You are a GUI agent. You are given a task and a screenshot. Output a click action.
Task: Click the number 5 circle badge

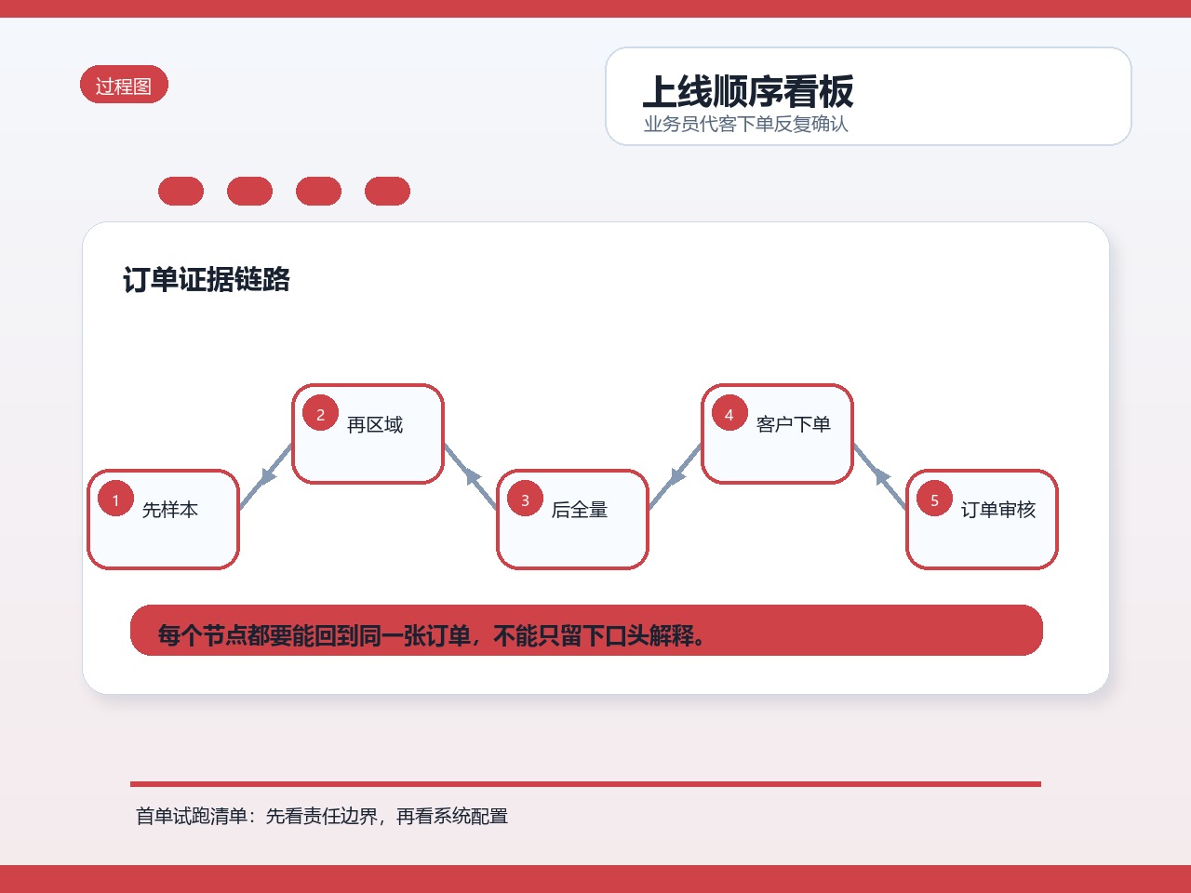(934, 500)
